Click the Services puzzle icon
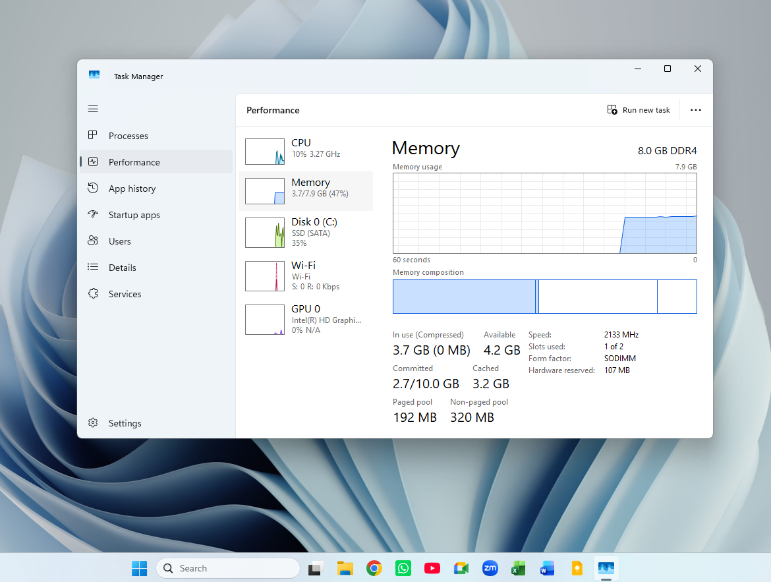The height and width of the screenshot is (582, 771). 92,294
